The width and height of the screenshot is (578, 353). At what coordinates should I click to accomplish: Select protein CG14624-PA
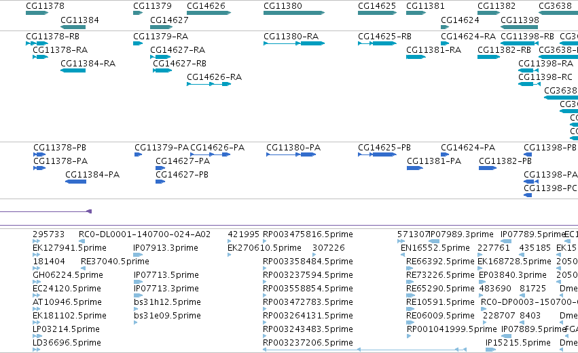(468, 148)
